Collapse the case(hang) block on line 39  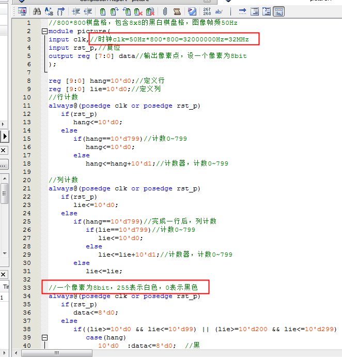45,337
